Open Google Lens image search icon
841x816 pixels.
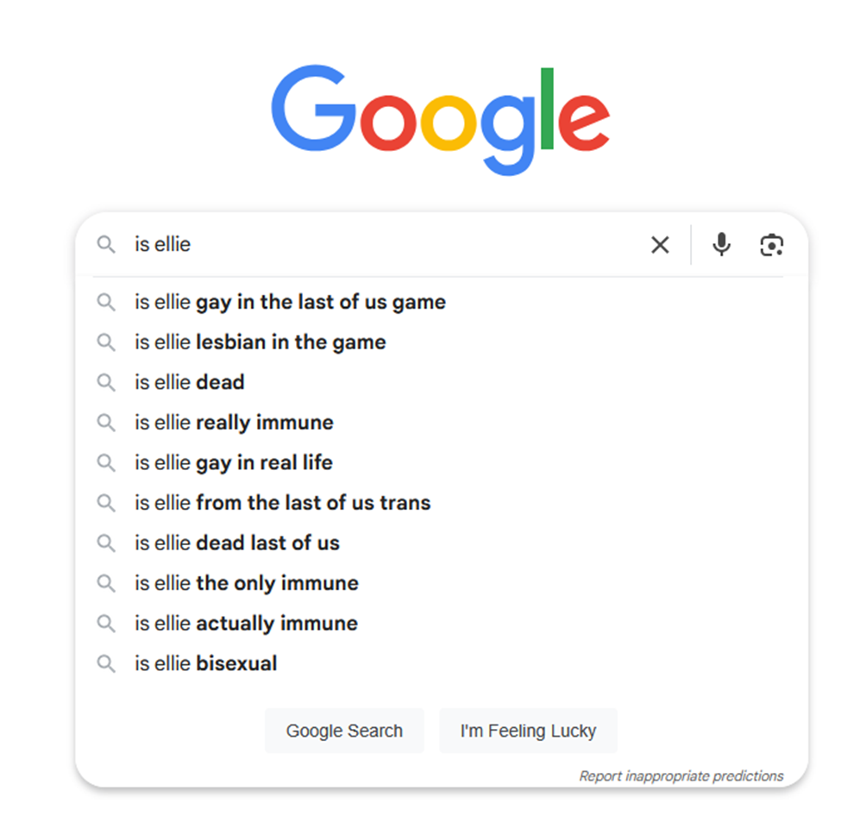coord(771,245)
